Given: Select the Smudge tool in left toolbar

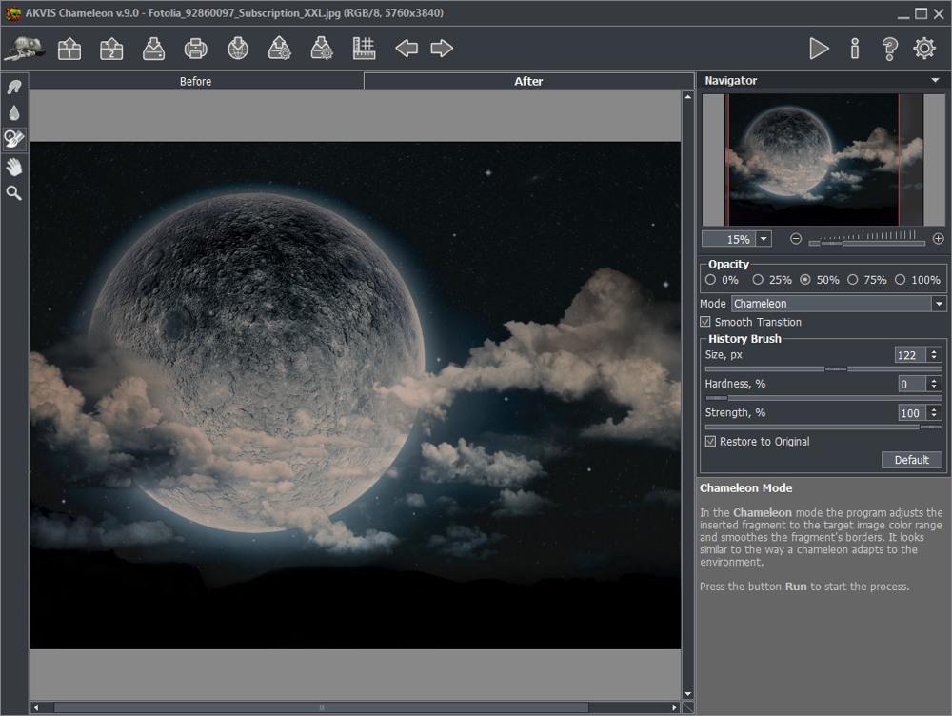Looking at the screenshot, I should pyautogui.click(x=14, y=88).
